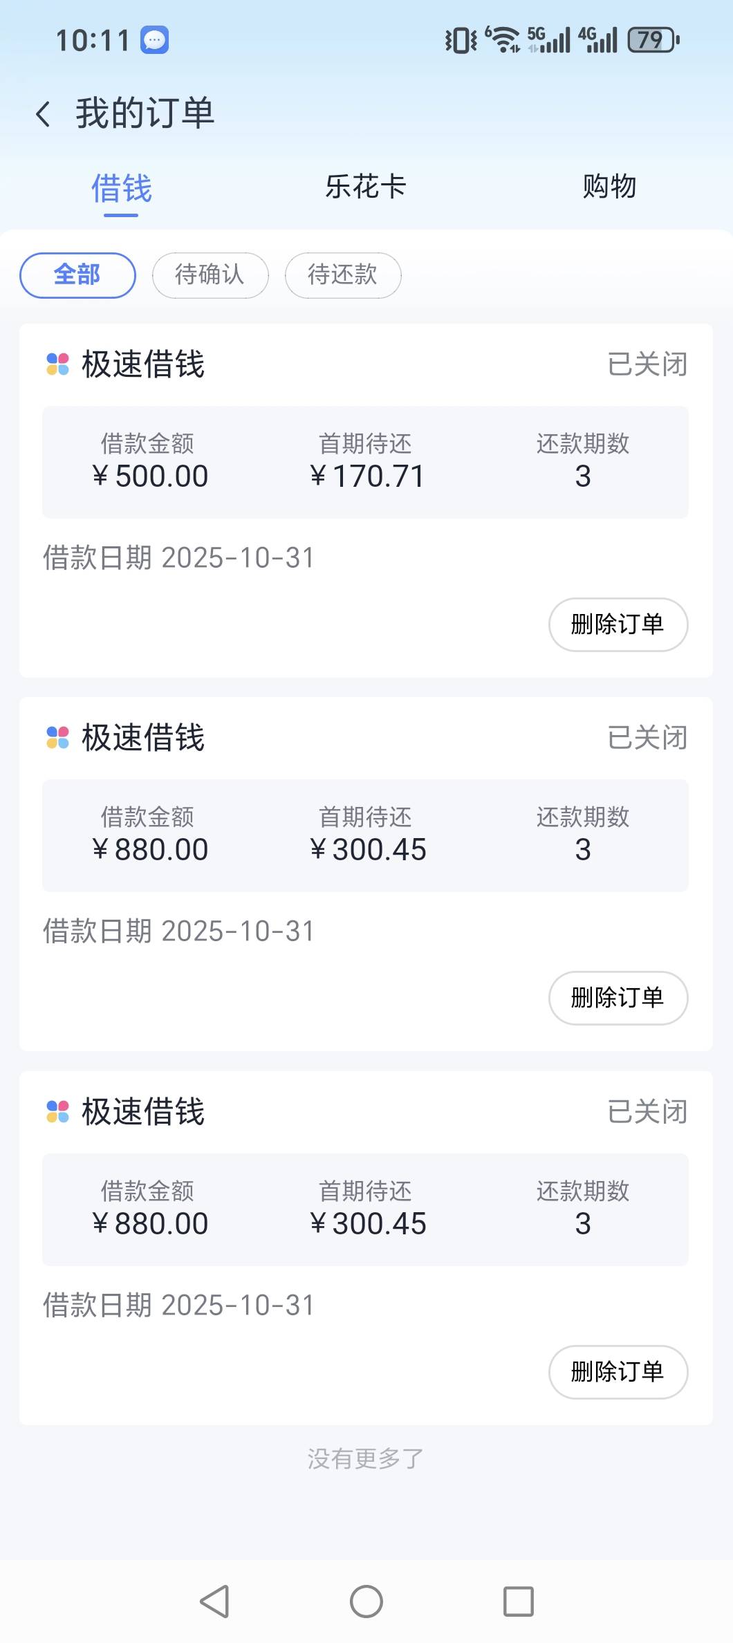Tap the battery indicator in status bar
Image resolution: width=733 pixels, height=1643 pixels.
point(653,40)
